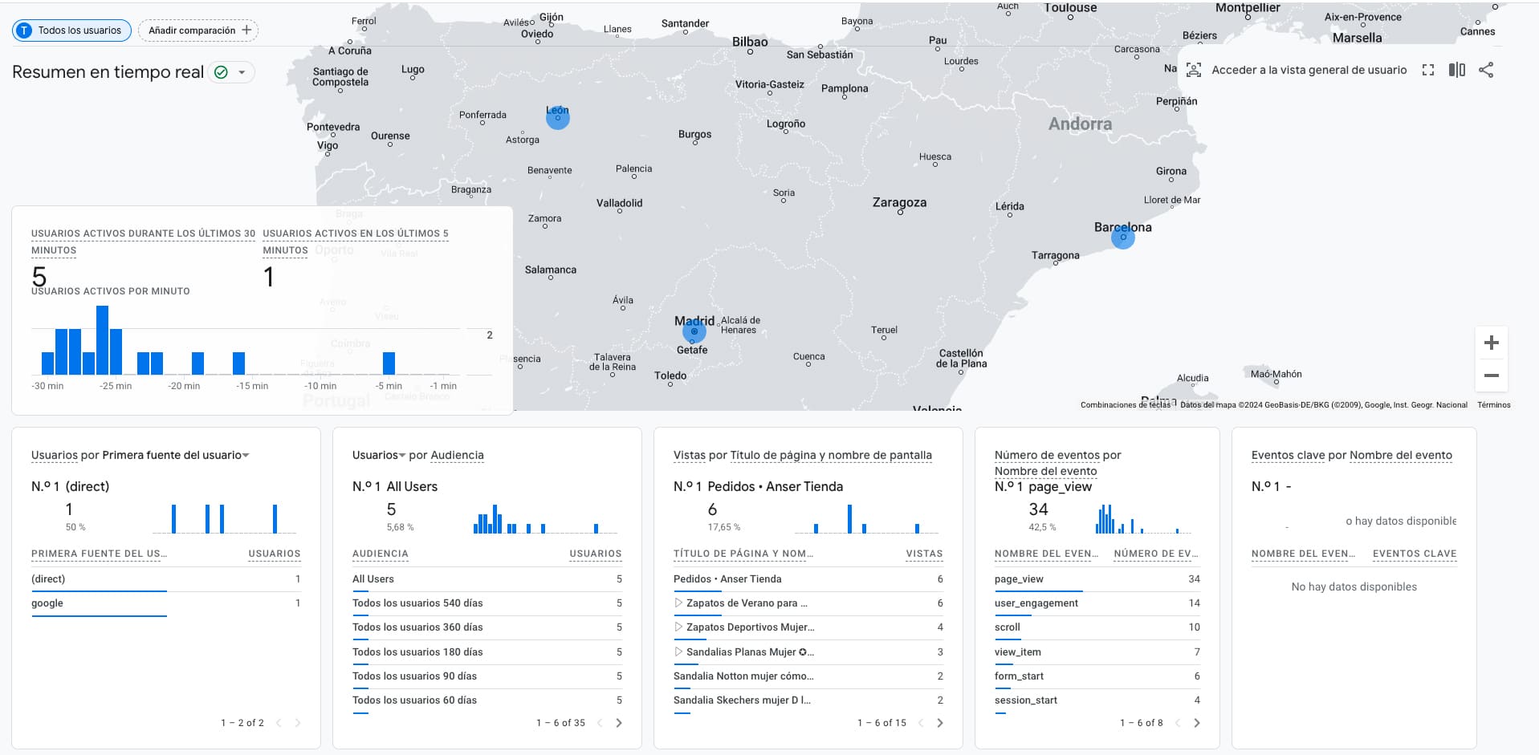Expand the Zapatos de Verano para row
The height and width of the screenshot is (755, 1539).
pyautogui.click(x=678, y=603)
